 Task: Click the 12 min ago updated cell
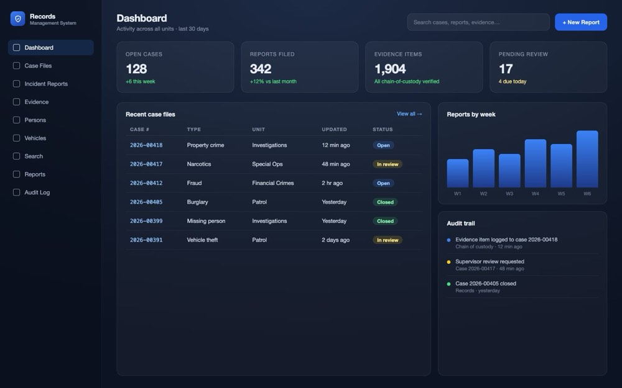click(x=336, y=145)
